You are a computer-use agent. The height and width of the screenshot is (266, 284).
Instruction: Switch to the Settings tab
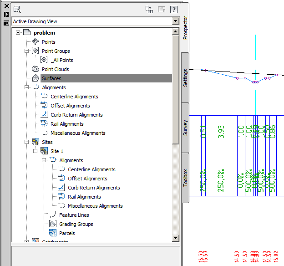click(185, 77)
